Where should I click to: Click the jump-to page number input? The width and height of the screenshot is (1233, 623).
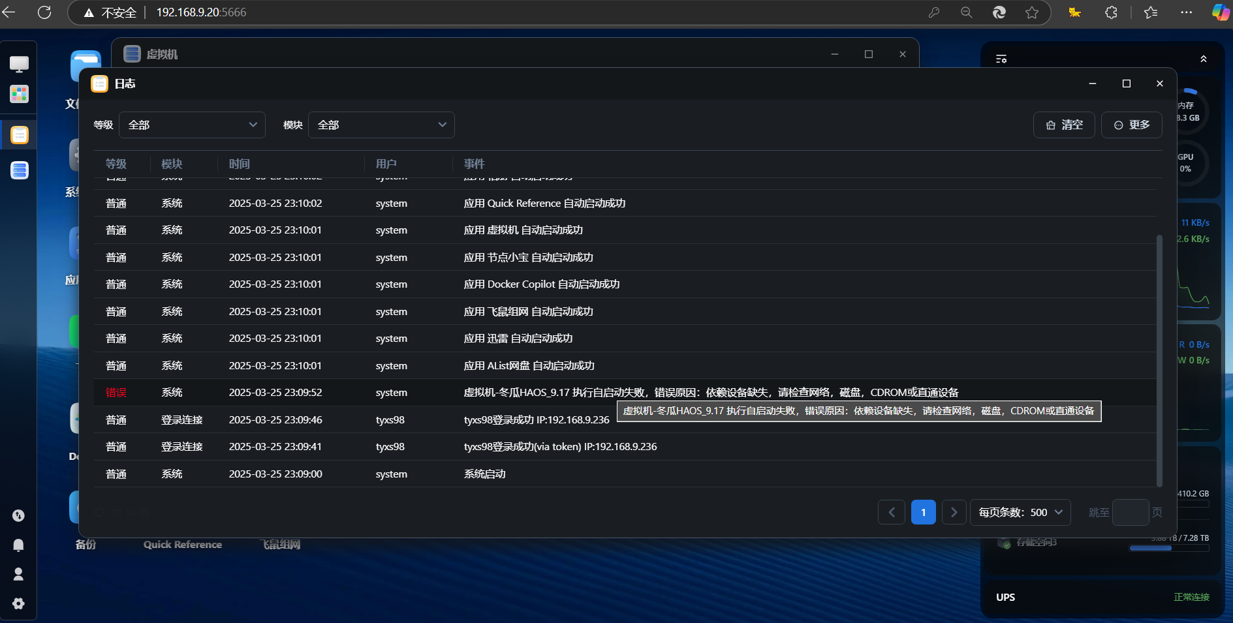[1131, 512]
